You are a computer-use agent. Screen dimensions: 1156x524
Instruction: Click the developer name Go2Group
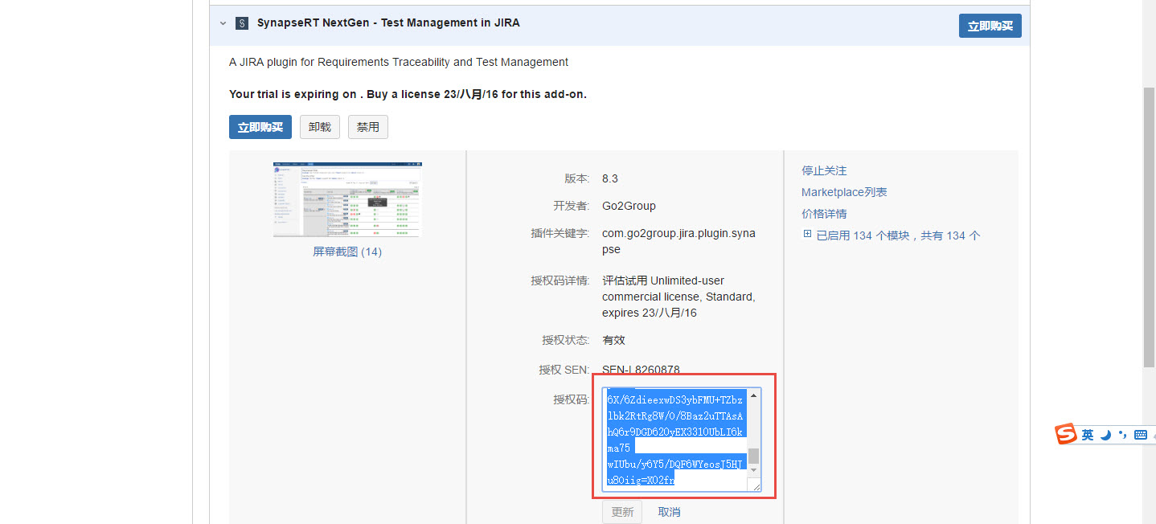629,206
